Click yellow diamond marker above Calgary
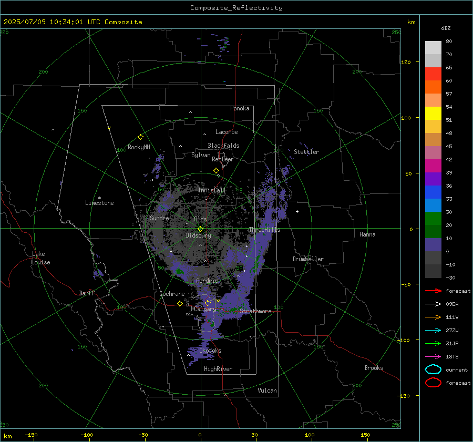The image size is (473, 442). 208,303
